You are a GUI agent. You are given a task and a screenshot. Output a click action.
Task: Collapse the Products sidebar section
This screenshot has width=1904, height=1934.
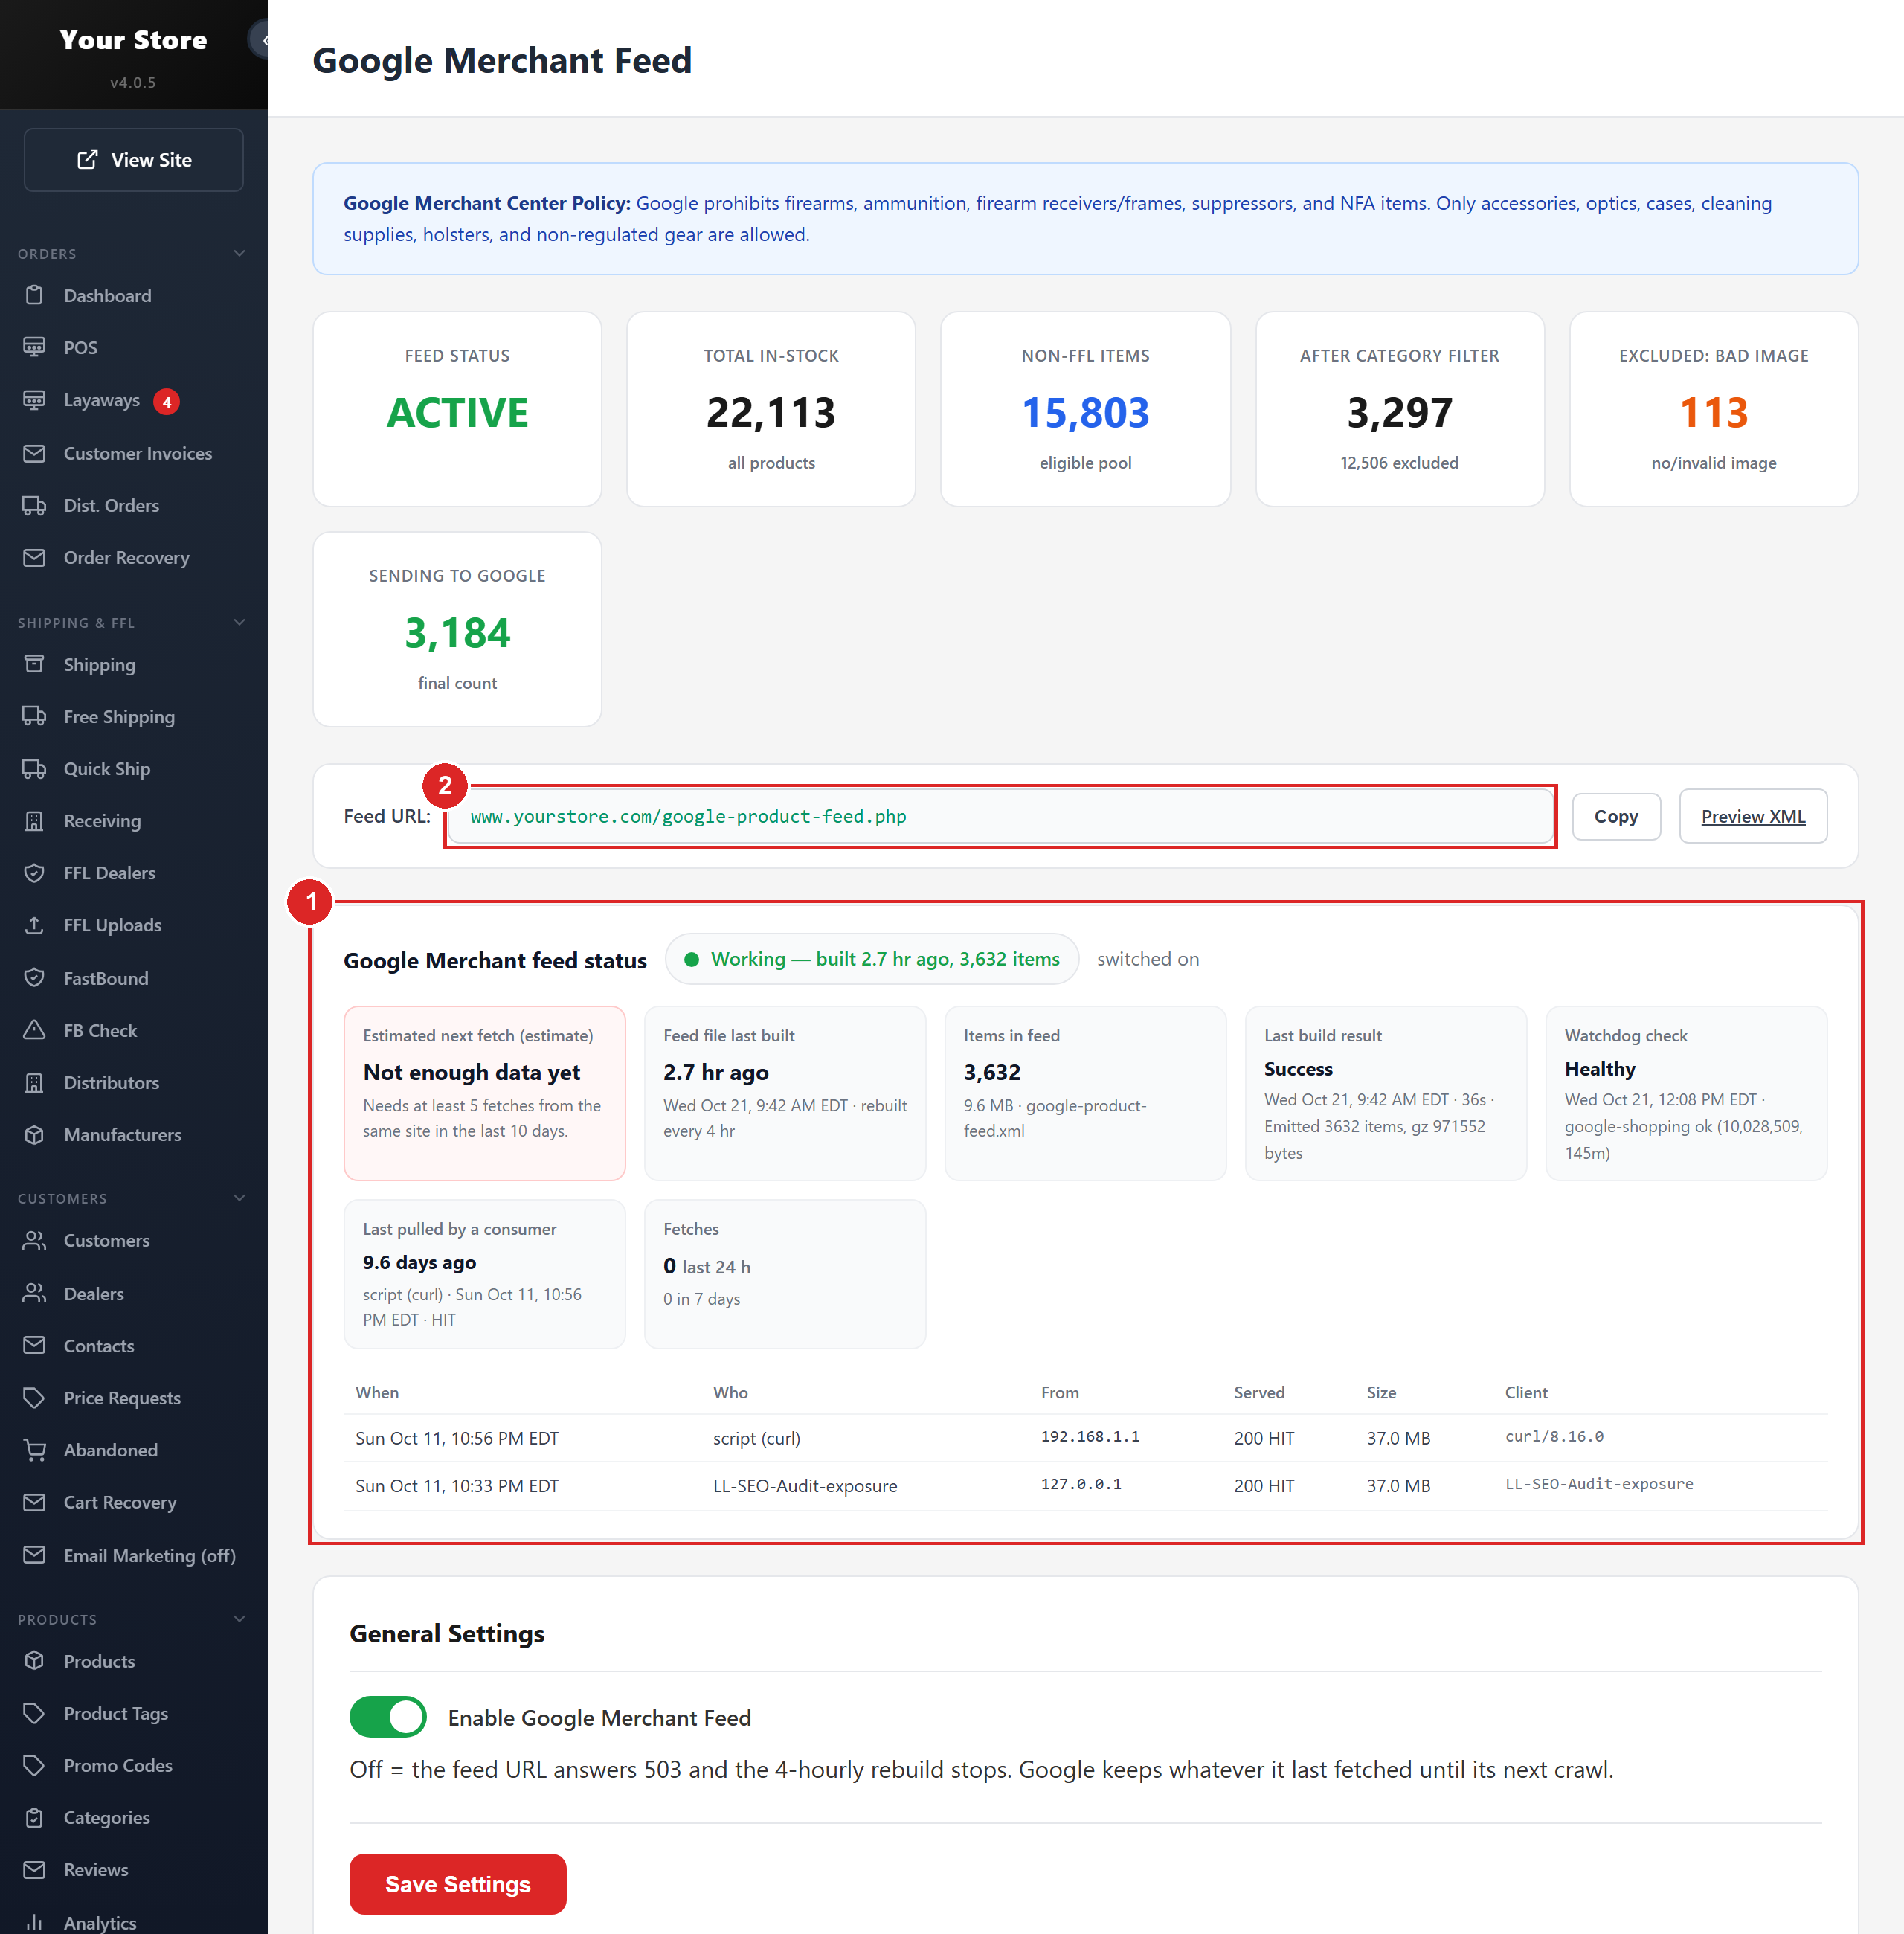click(239, 1619)
